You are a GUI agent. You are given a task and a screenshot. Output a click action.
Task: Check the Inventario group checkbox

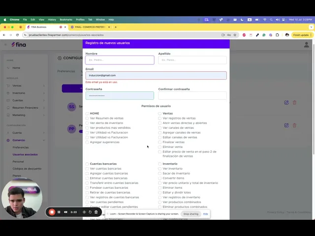159,164
